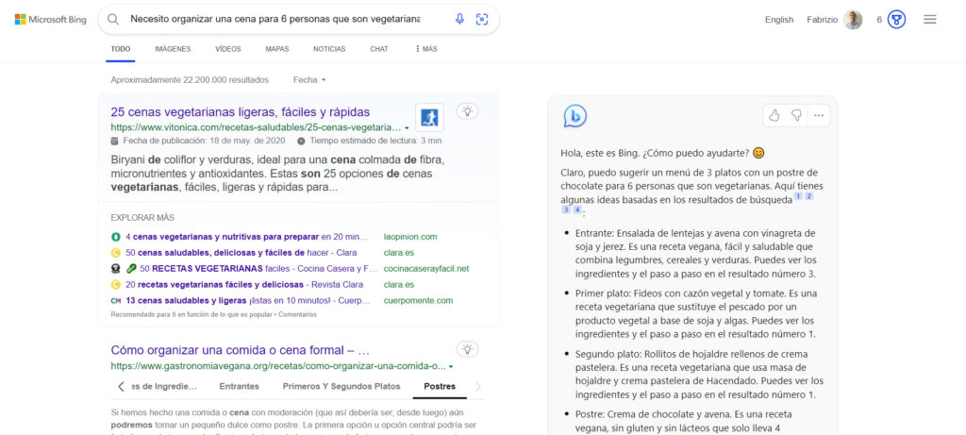Click lightbulb icon beside Vitonica result
966x435 pixels.
click(x=467, y=111)
